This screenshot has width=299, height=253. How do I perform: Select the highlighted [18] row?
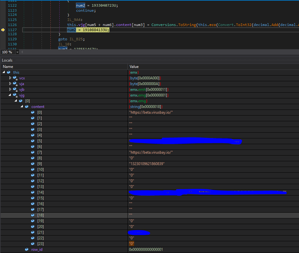(40, 215)
